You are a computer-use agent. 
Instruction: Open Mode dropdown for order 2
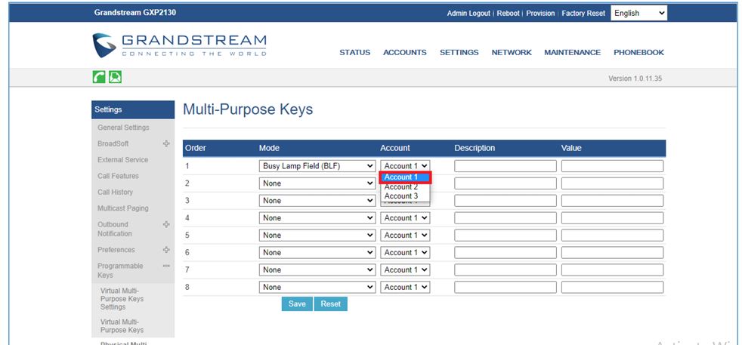click(x=317, y=183)
